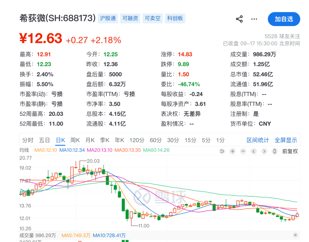Click the 成交量 value 986.29万

click(x=264, y=54)
